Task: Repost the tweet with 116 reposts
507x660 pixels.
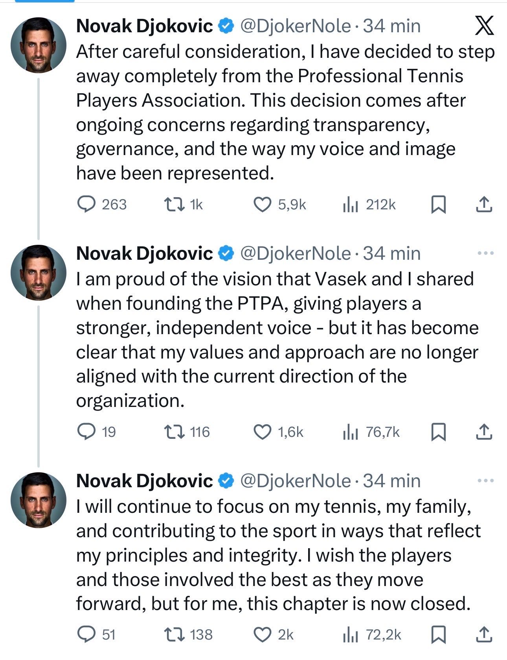Action: pos(175,432)
